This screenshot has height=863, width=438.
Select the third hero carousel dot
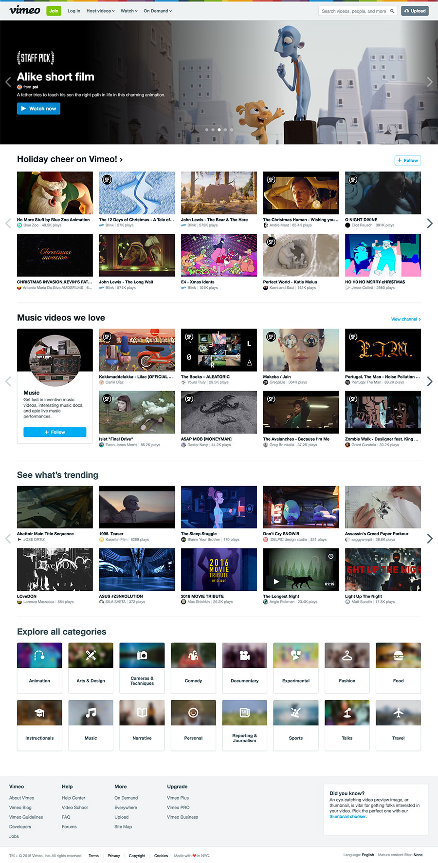pyautogui.click(x=219, y=130)
